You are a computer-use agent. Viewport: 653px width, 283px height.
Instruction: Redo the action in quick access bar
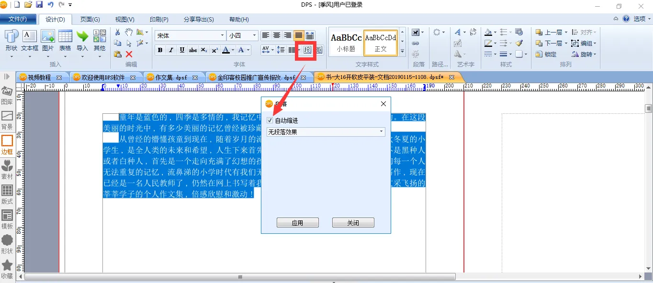(x=61, y=5)
